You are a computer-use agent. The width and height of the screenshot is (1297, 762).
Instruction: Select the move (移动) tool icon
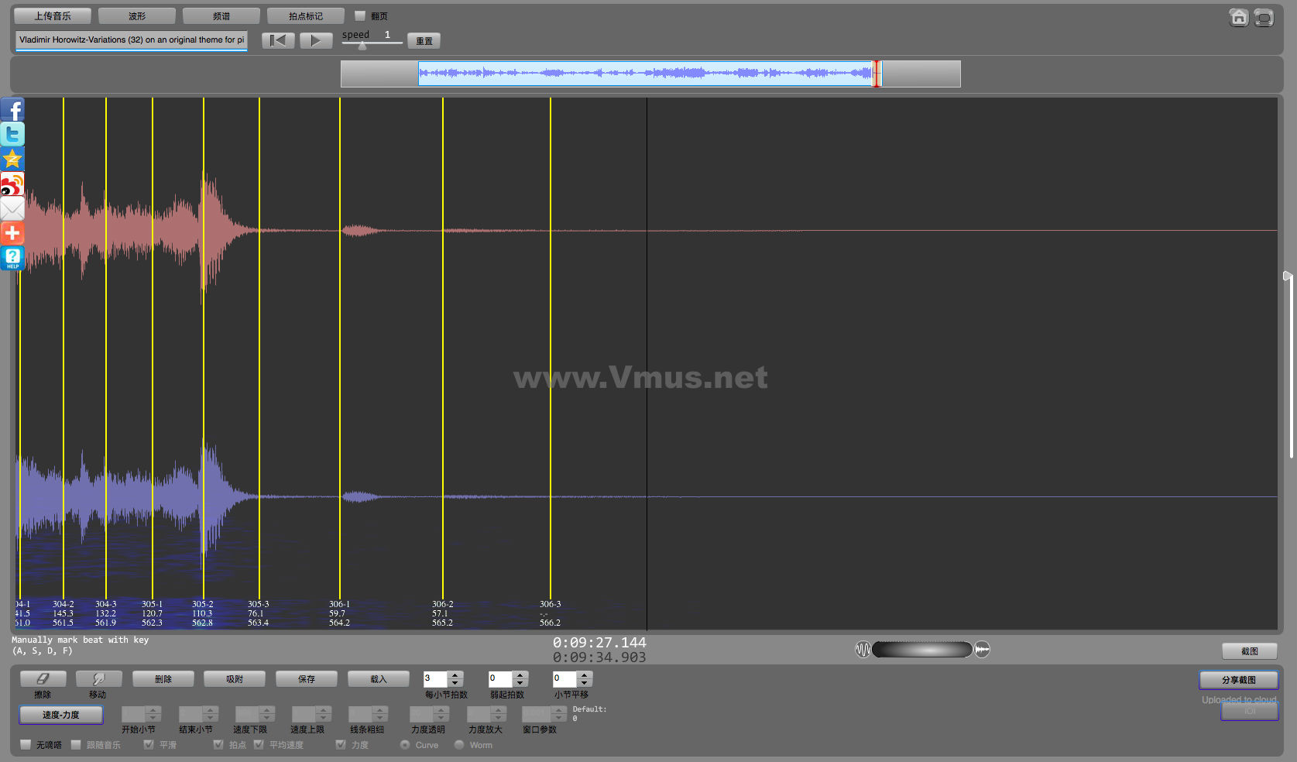coord(98,679)
